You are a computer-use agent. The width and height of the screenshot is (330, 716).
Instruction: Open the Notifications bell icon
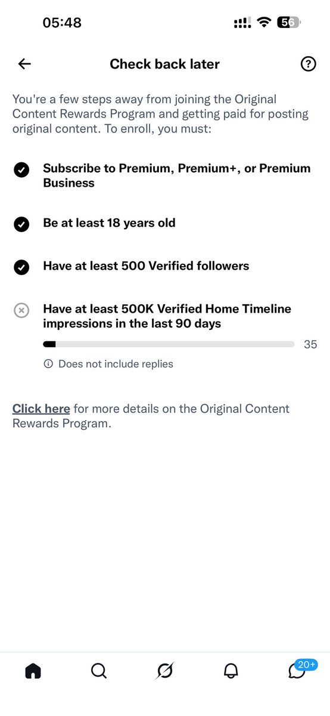pos(231,671)
